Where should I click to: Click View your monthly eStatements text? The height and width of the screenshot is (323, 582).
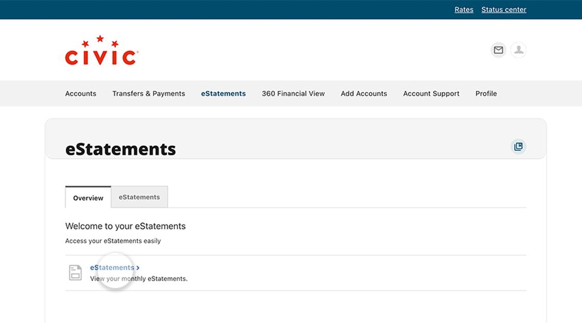tap(138, 278)
